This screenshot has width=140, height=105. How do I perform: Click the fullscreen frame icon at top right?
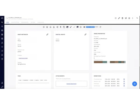(x=116, y=18)
